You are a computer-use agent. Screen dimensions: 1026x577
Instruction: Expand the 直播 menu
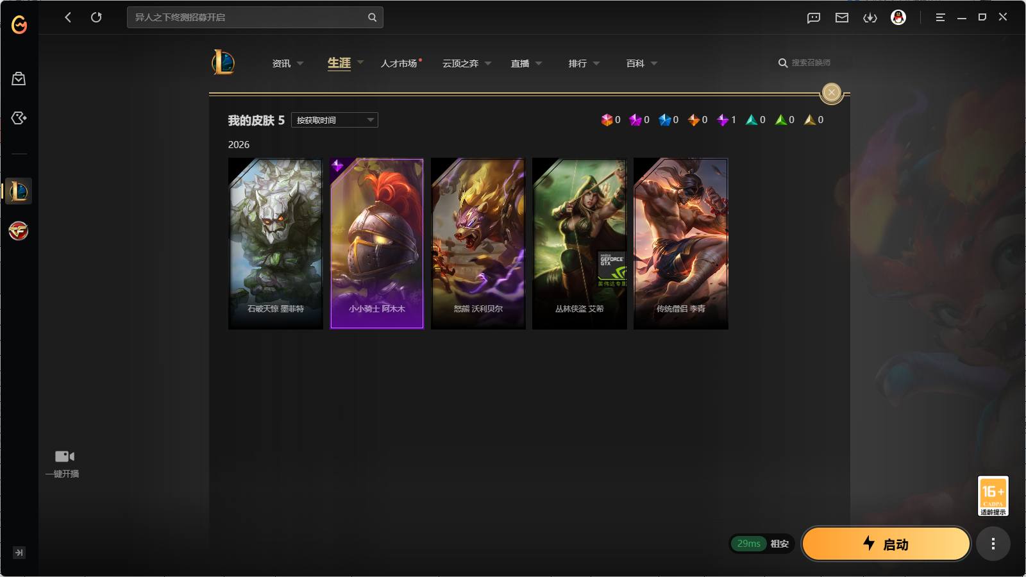click(526, 63)
